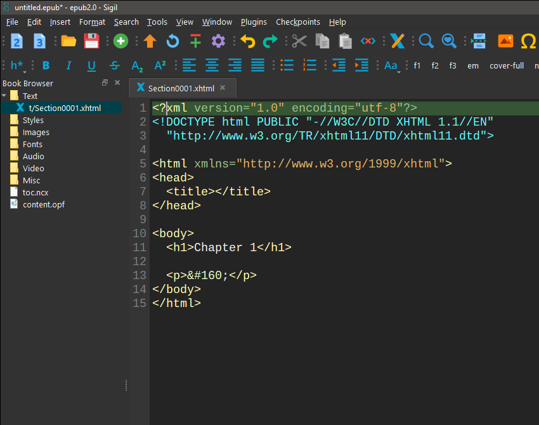Click the Cut scissors icon

(299, 41)
